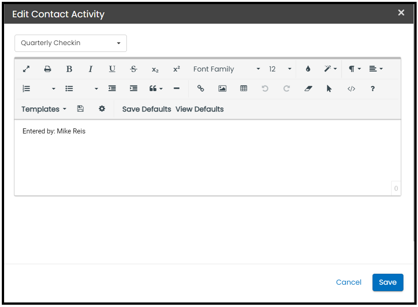Open the Quarterly Checkin activity type dropdown
Viewport: 418px width, 307px height.
71,43
